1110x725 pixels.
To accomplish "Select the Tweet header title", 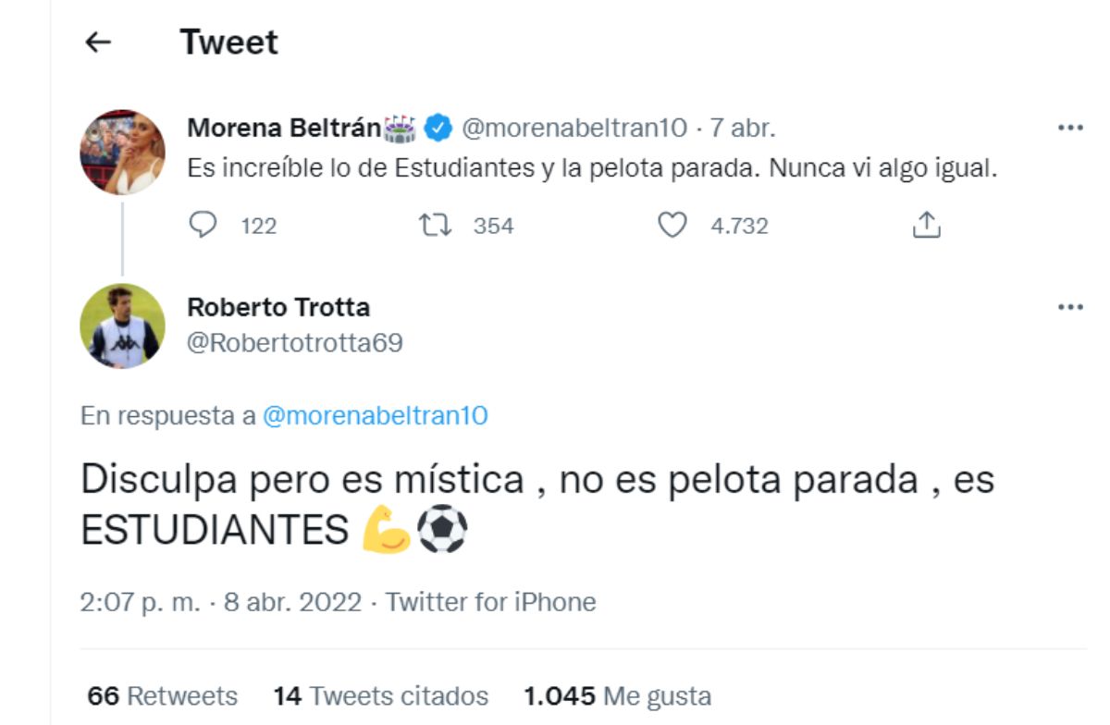I will pos(230,42).
